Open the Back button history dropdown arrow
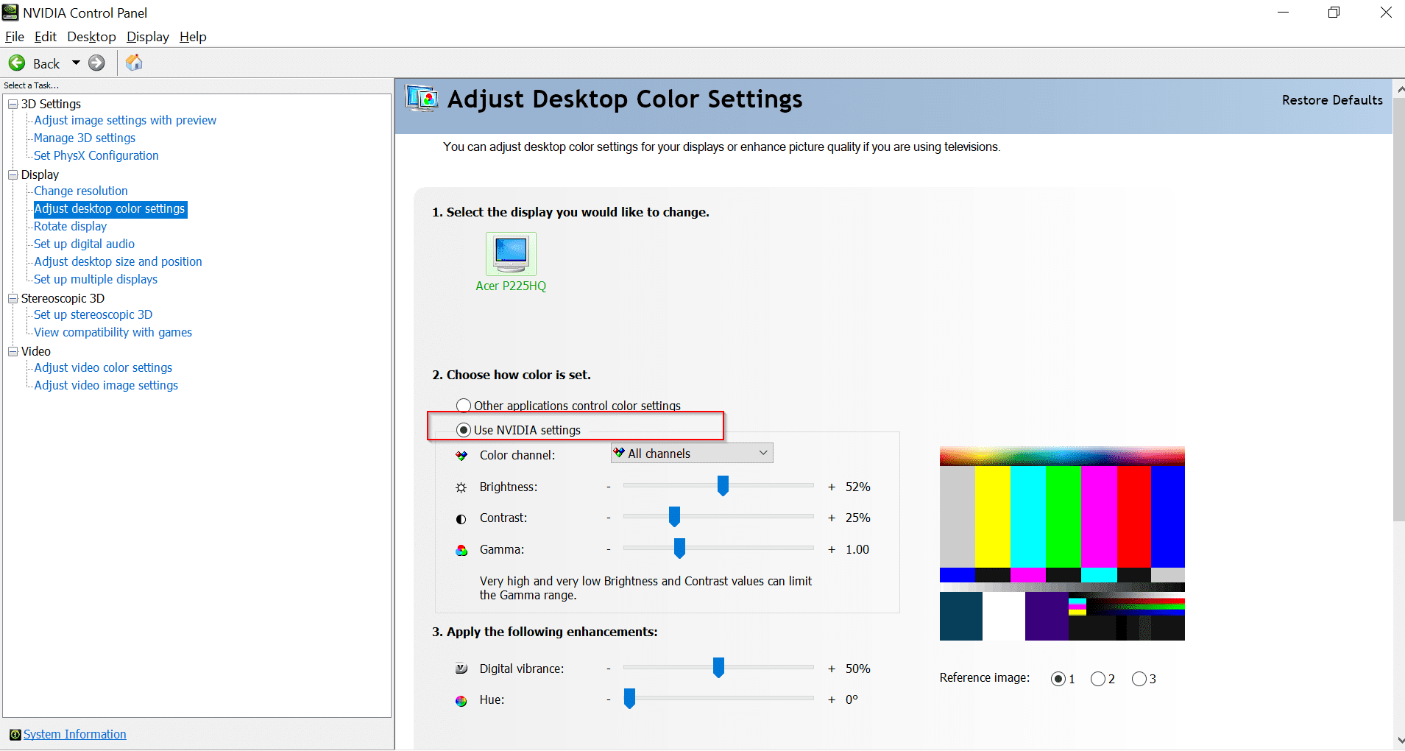Image resolution: width=1405 pixels, height=751 pixels. tap(76, 63)
